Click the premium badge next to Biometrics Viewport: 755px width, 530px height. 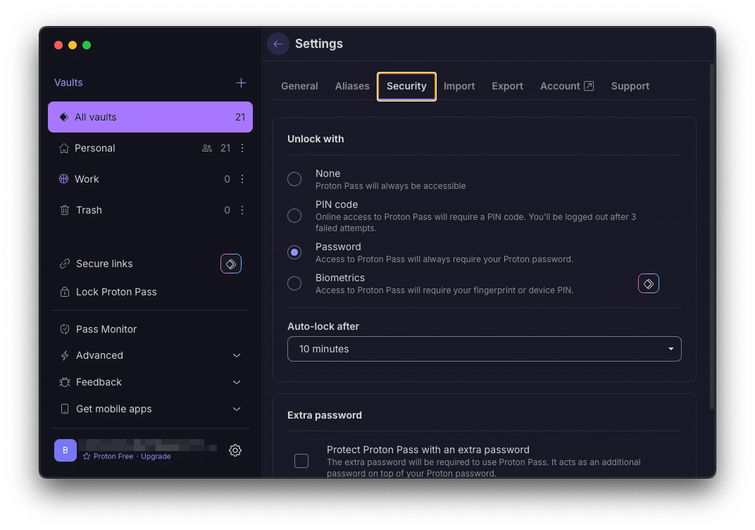(x=648, y=283)
